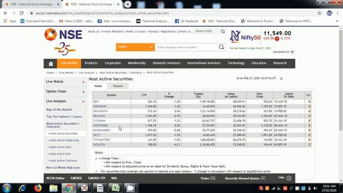Bookmark this page with star icon

pyautogui.click(x=319, y=13)
